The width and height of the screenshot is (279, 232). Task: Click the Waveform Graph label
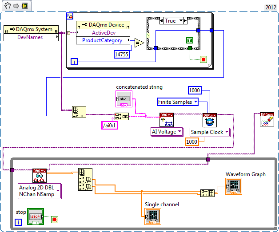(x=246, y=174)
